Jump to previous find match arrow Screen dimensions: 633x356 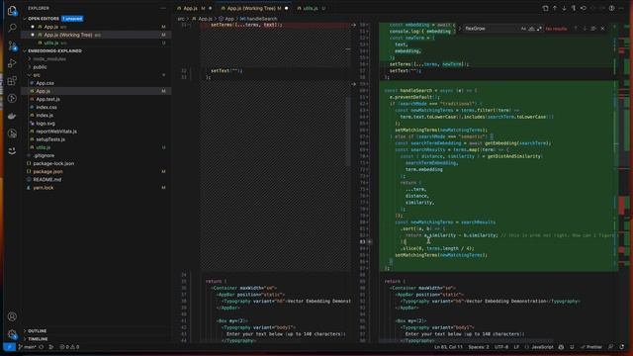pyautogui.click(x=576, y=29)
